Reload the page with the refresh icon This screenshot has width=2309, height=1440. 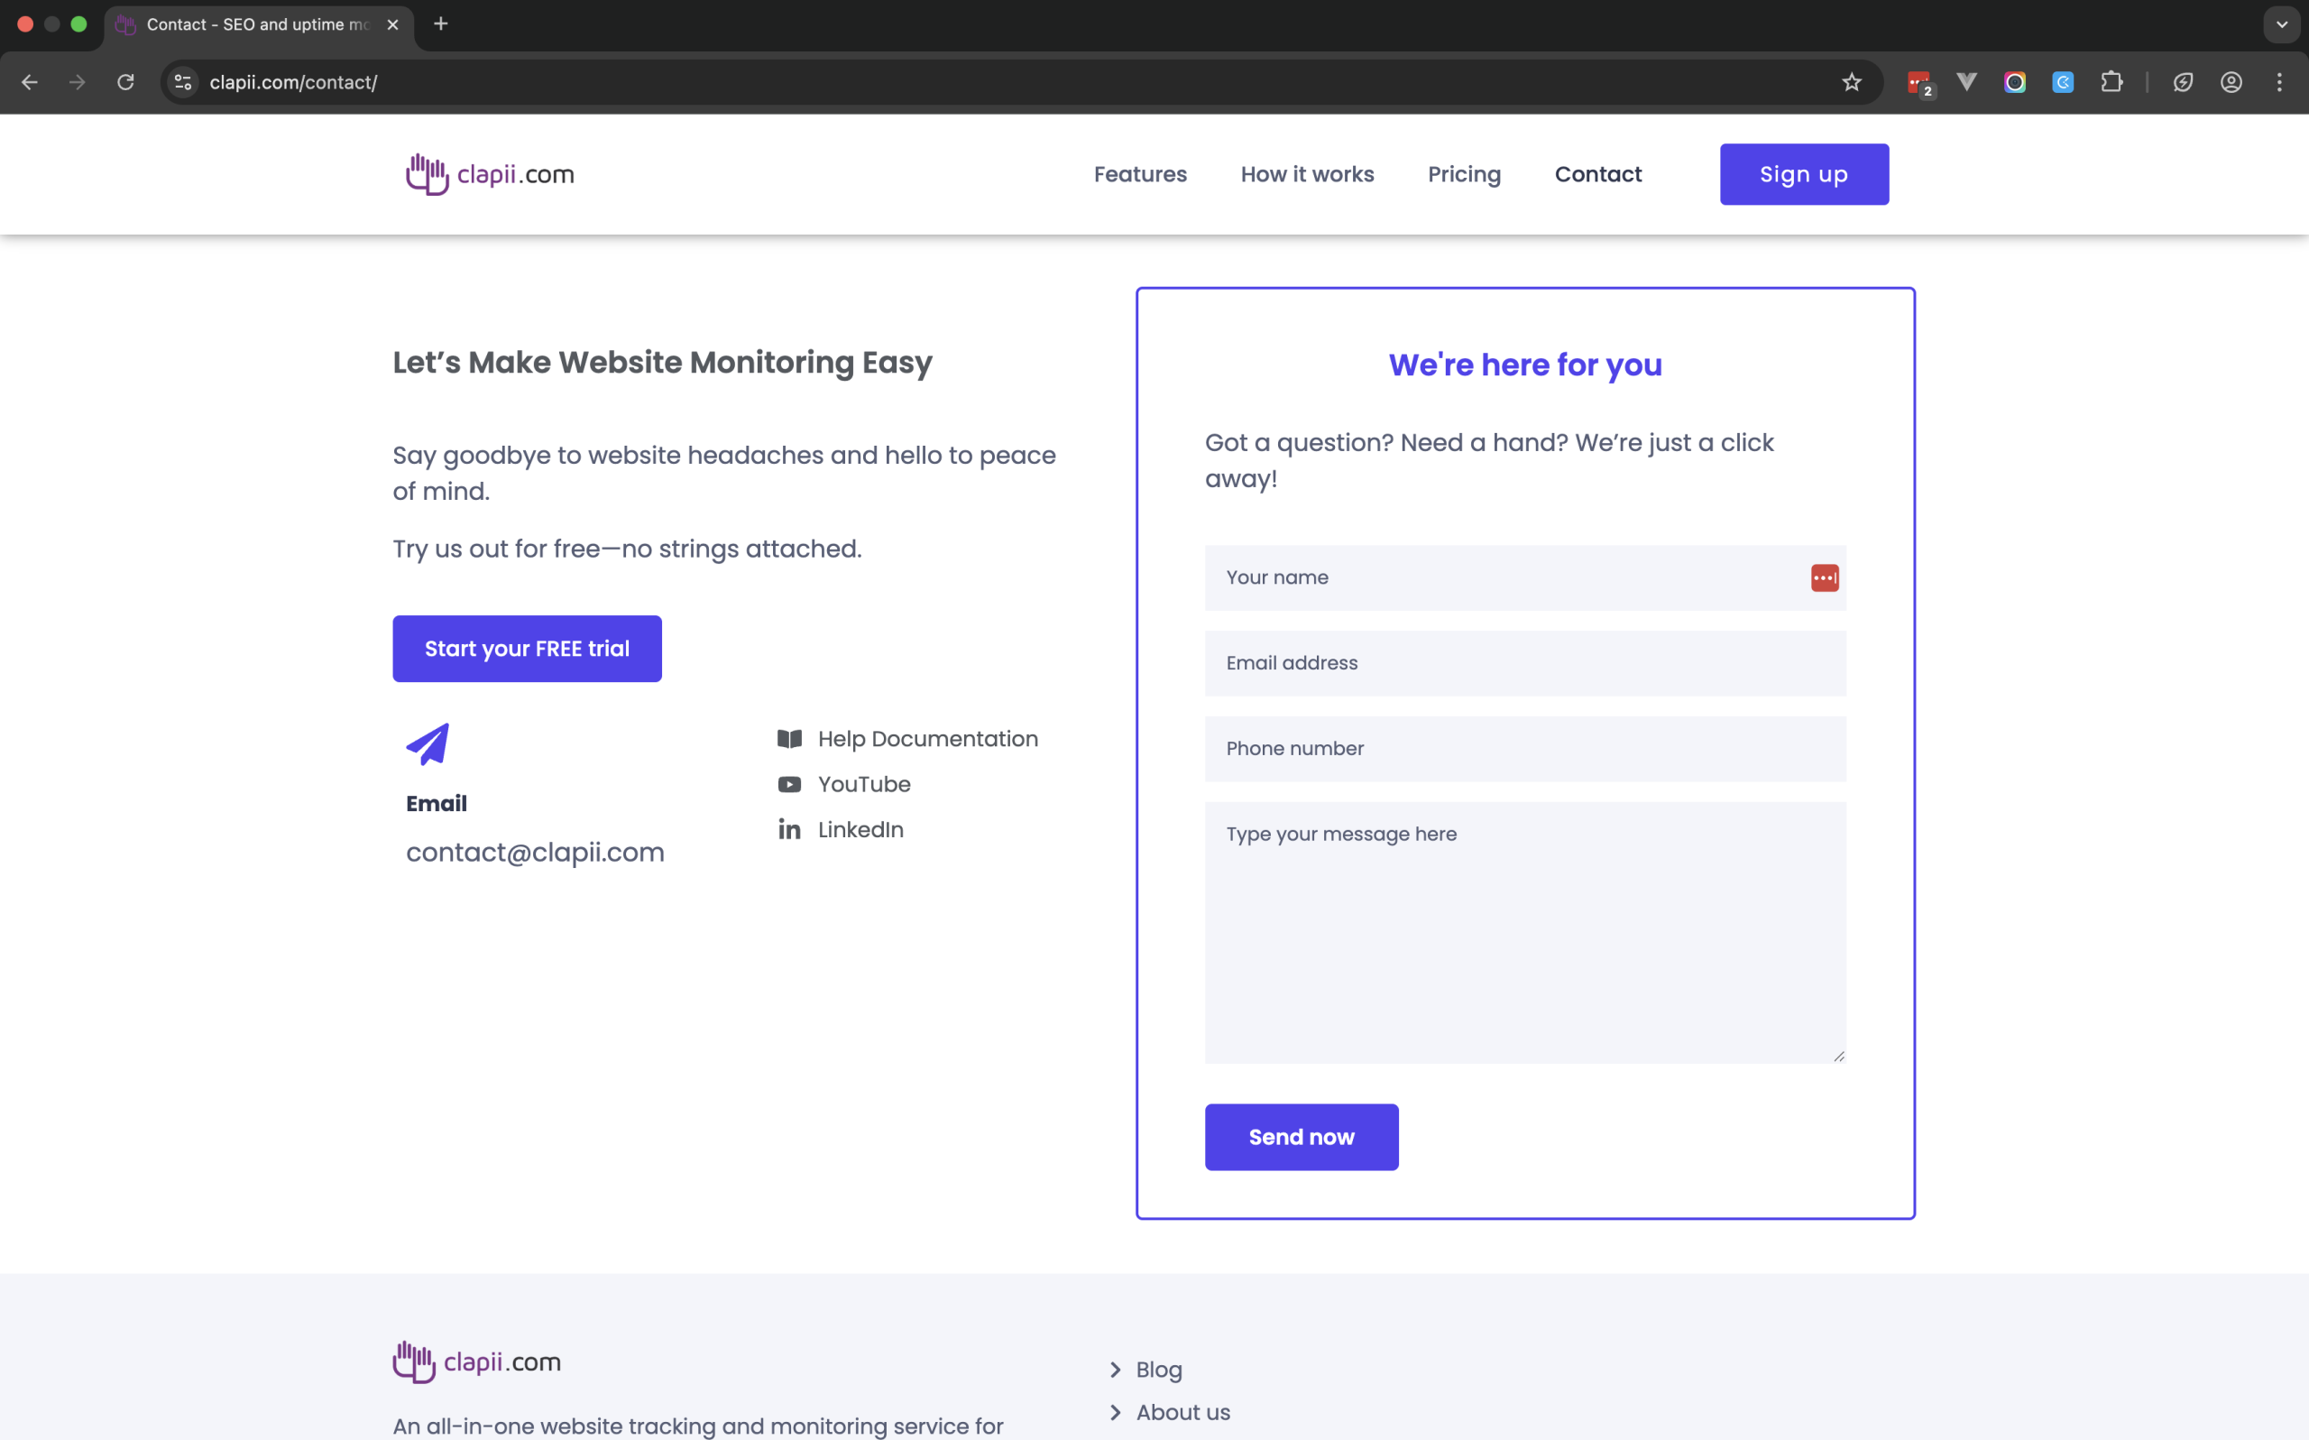125,82
